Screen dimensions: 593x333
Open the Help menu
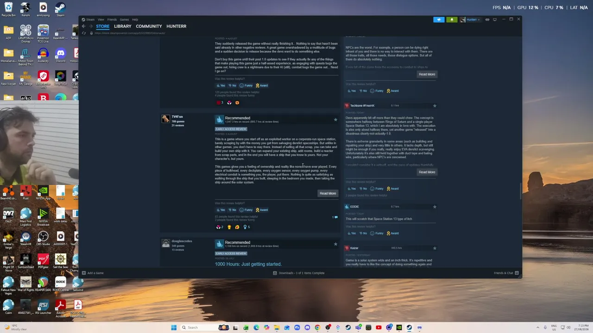coord(135,19)
